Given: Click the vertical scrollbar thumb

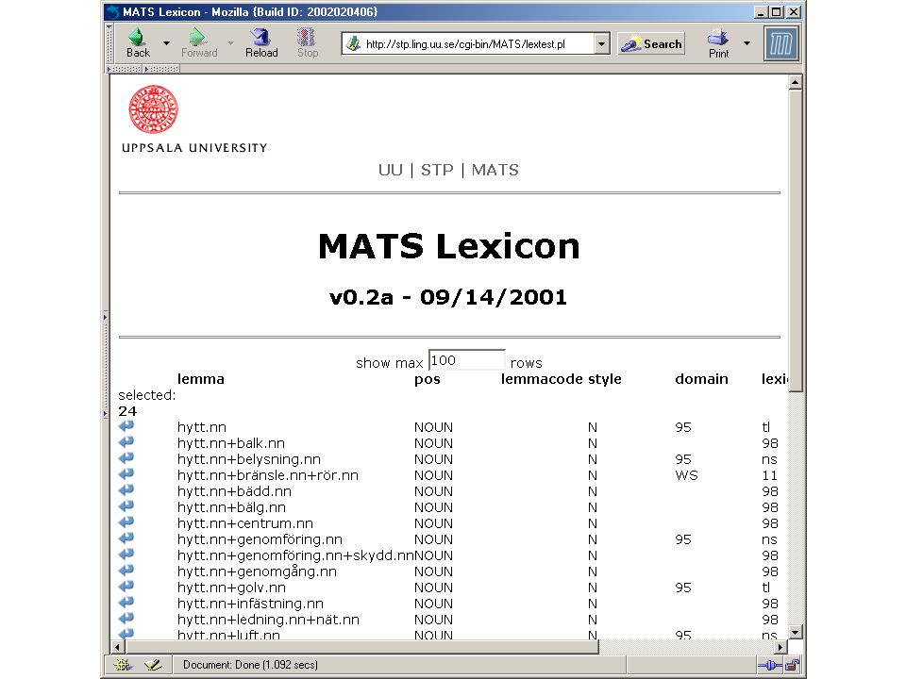Looking at the screenshot, I should (795, 240).
